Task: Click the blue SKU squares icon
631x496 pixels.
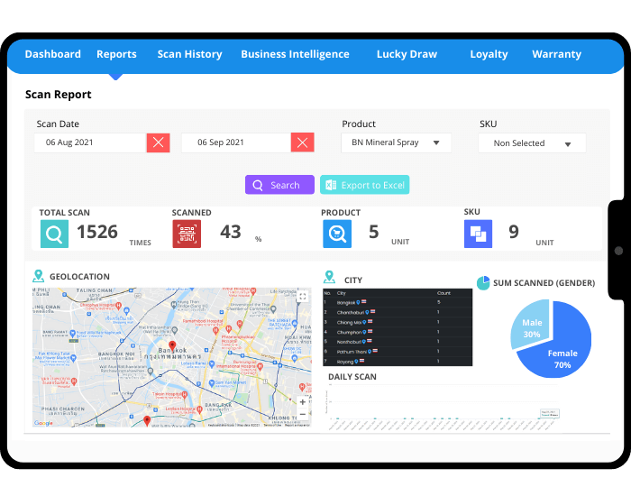Action: coord(478,234)
